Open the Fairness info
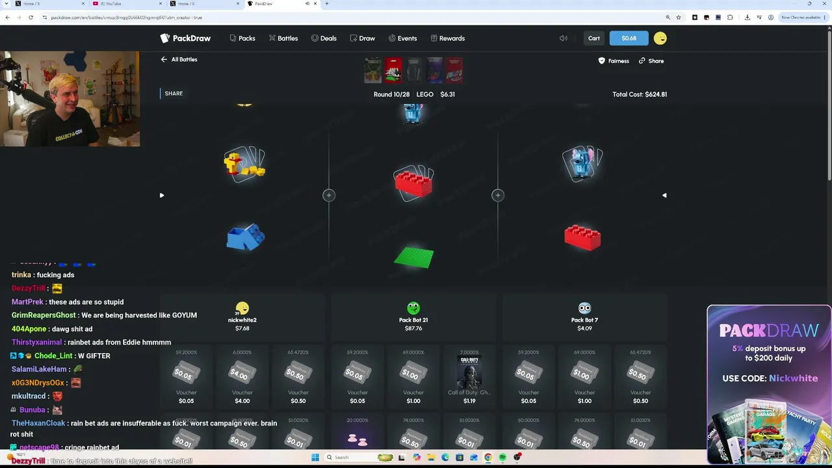 614,61
